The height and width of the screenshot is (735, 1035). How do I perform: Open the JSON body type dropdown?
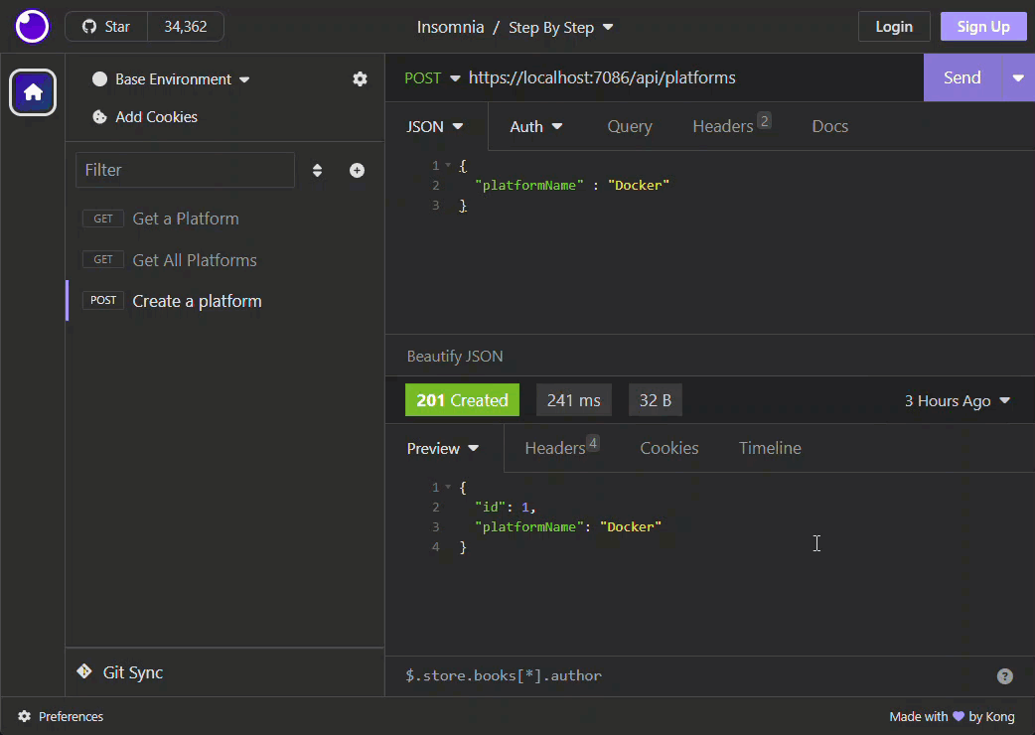pyautogui.click(x=435, y=127)
